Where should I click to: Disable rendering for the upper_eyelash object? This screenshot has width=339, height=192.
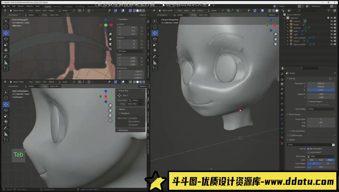point(335,44)
